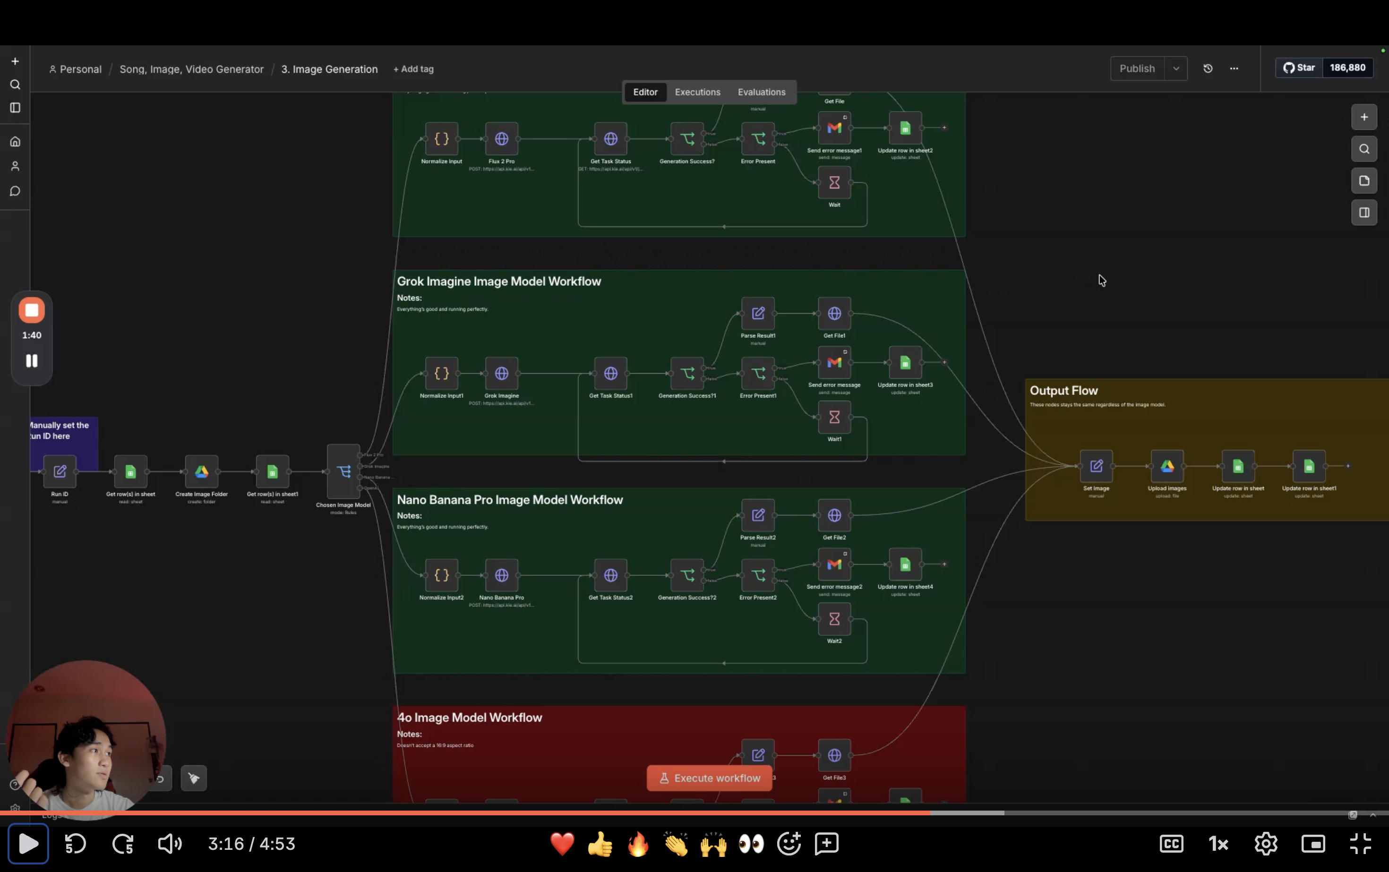Select the Get Task Status1 node
Viewport: 1389px width, 872px height.
pyautogui.click(x=610, y=374)
